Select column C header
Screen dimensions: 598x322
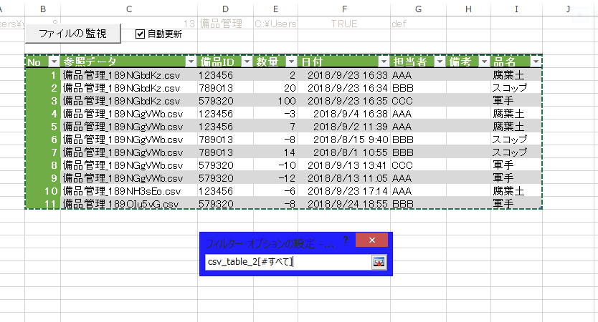coord(128,9)
